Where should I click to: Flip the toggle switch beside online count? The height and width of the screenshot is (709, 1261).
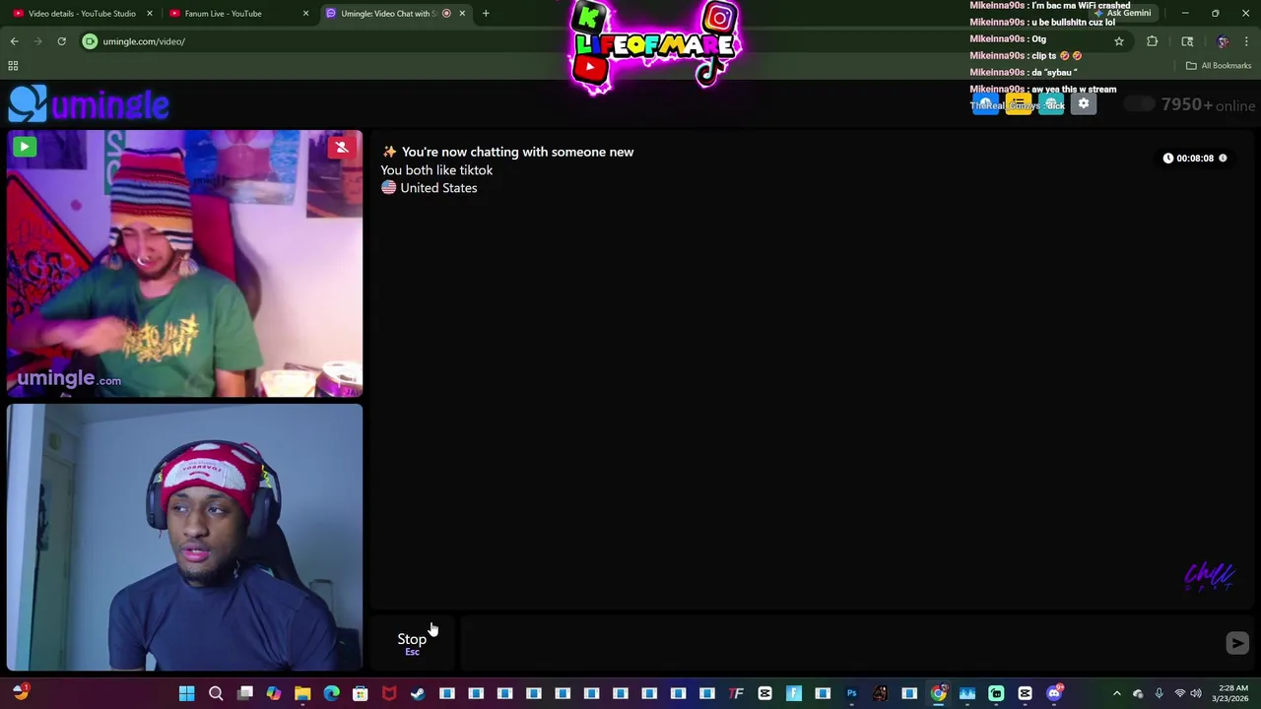point(1140,104)
